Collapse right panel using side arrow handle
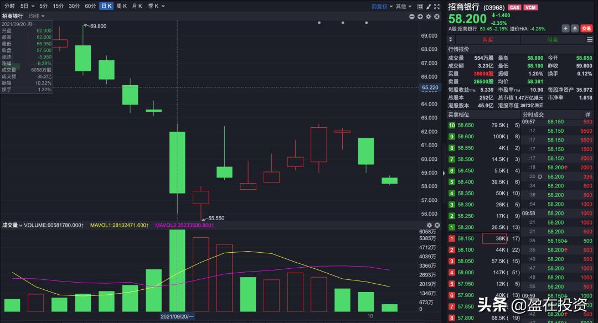This screenshot has width=598, height=323. 444,173
